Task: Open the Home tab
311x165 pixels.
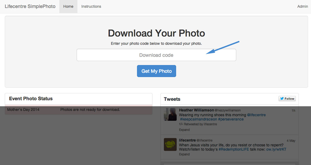Action: pyautogui.click(x=68, y=7)
